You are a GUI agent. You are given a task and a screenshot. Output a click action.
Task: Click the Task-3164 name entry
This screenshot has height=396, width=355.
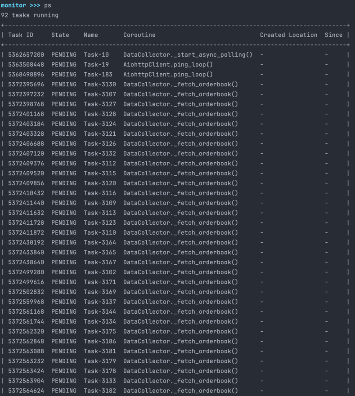point(100,242)
